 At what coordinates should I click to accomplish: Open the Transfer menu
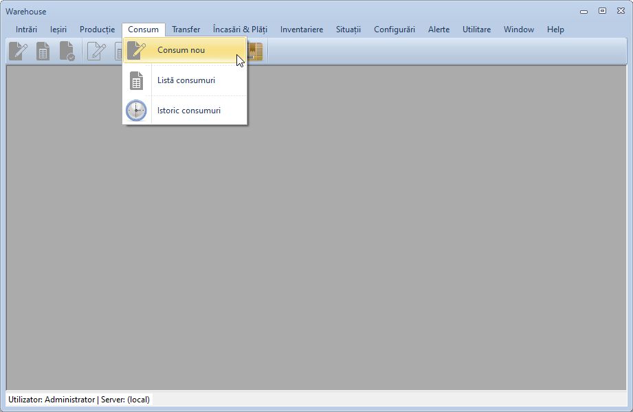(186, 30)
